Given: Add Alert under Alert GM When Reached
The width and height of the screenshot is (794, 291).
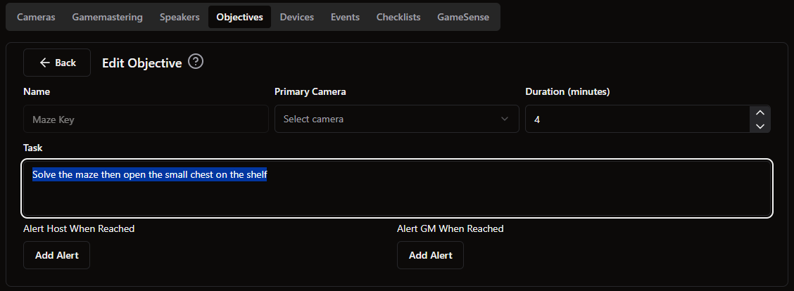Looking at the screenshot, I should tap(430, 255).
